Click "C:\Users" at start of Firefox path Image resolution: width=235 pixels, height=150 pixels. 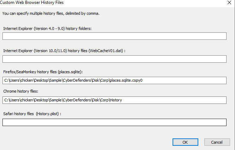pyautogui.click(x=11, y=80)
